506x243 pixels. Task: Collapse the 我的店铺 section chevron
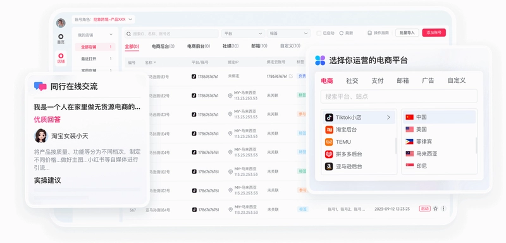(x=111, y=35)
